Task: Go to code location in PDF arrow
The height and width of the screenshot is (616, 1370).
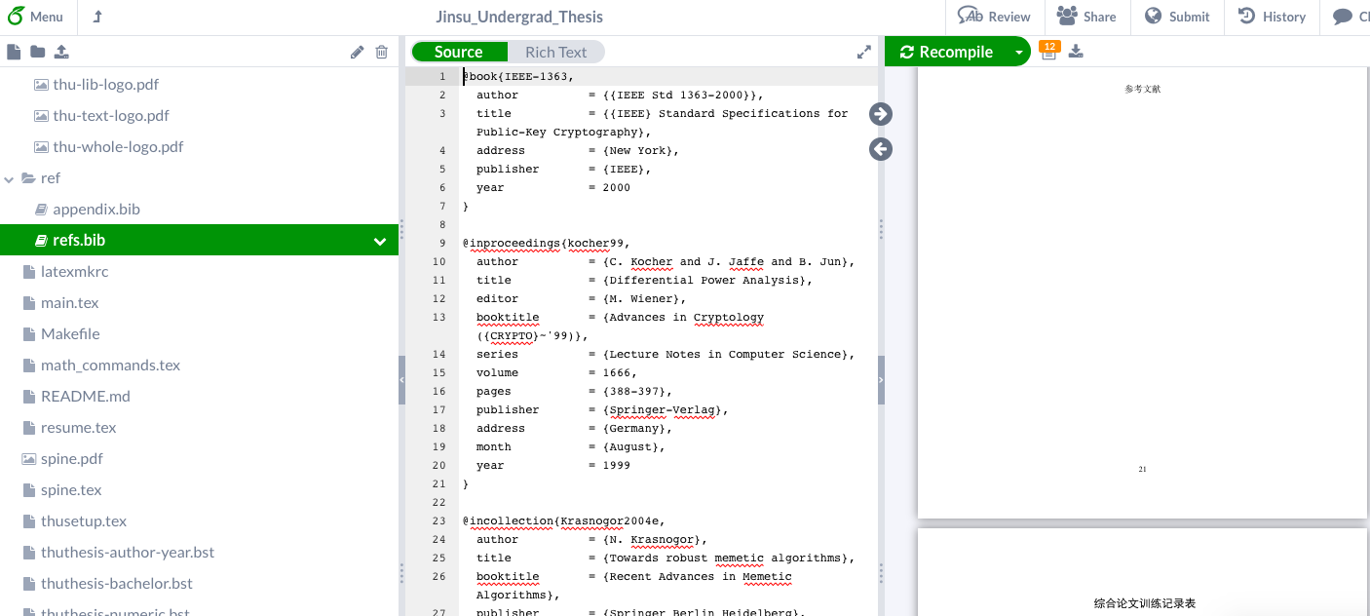Action: (x=881, y=114)
